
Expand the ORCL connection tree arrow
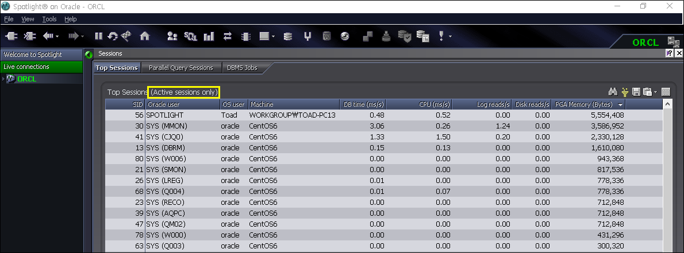[3, 79]
